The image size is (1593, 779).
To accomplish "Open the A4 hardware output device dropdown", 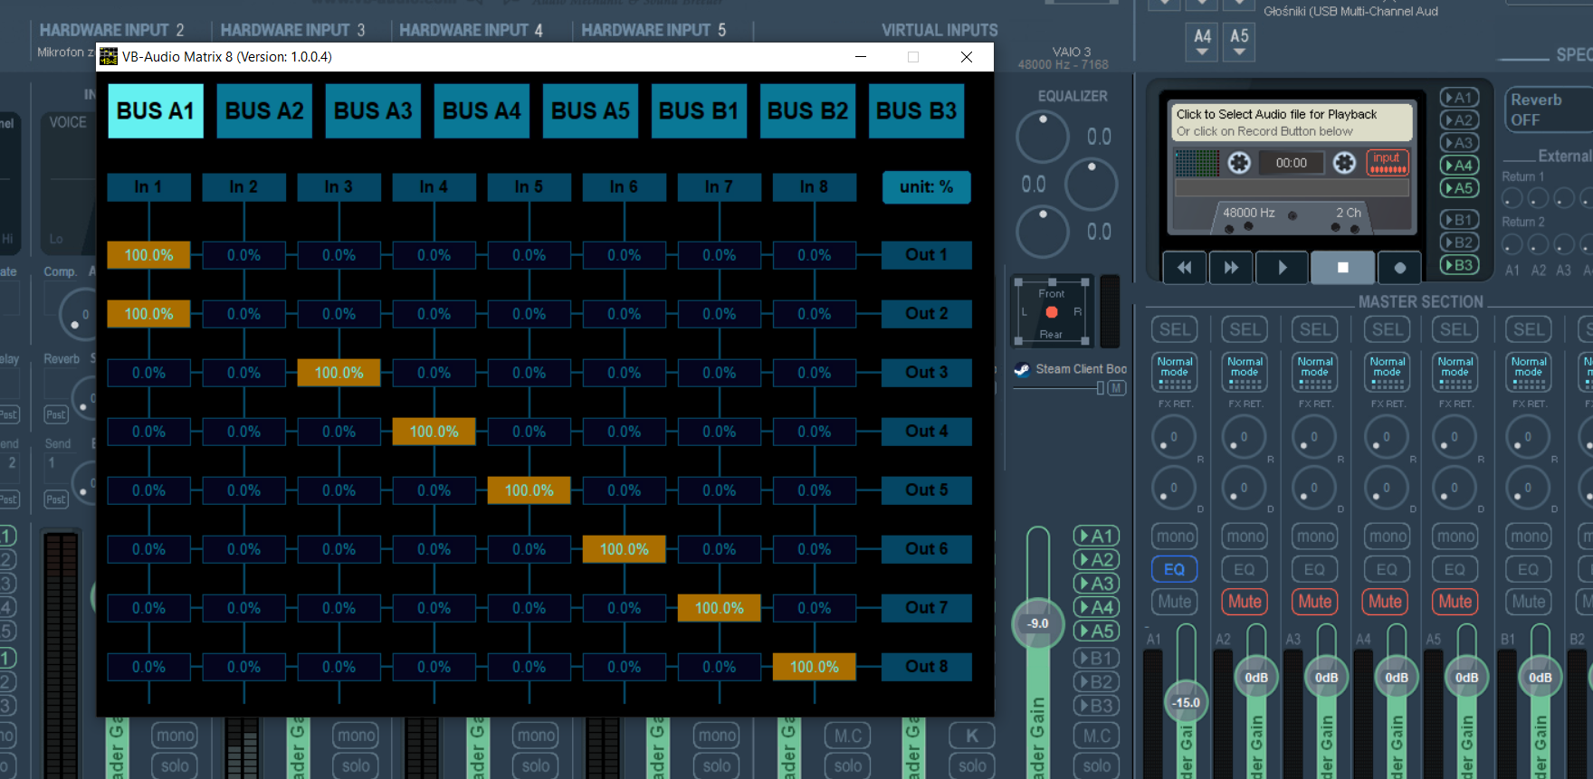I will [x=1202, y=43].
